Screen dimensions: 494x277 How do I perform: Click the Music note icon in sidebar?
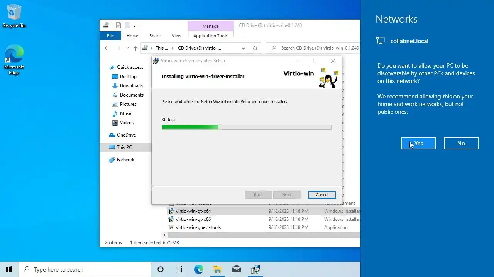coord(115,113)
